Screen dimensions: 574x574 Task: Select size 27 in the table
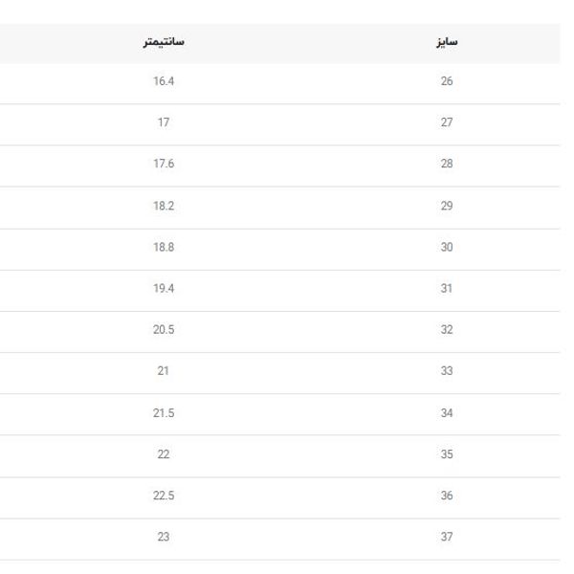click(x=447, y=122)
